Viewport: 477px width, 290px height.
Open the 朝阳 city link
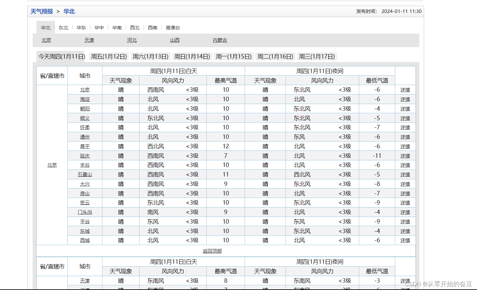point(85,109)
